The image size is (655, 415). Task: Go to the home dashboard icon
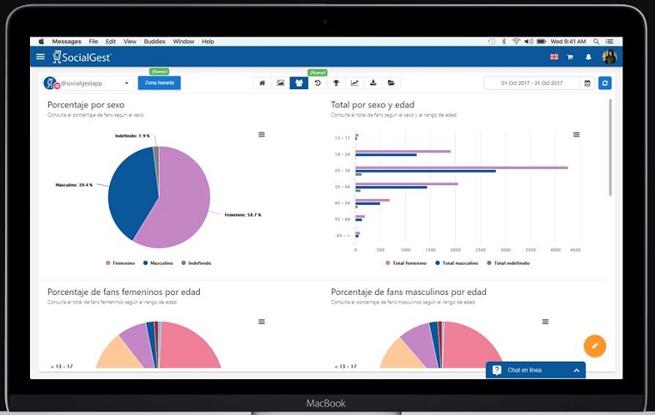click(x=262, y=82)
